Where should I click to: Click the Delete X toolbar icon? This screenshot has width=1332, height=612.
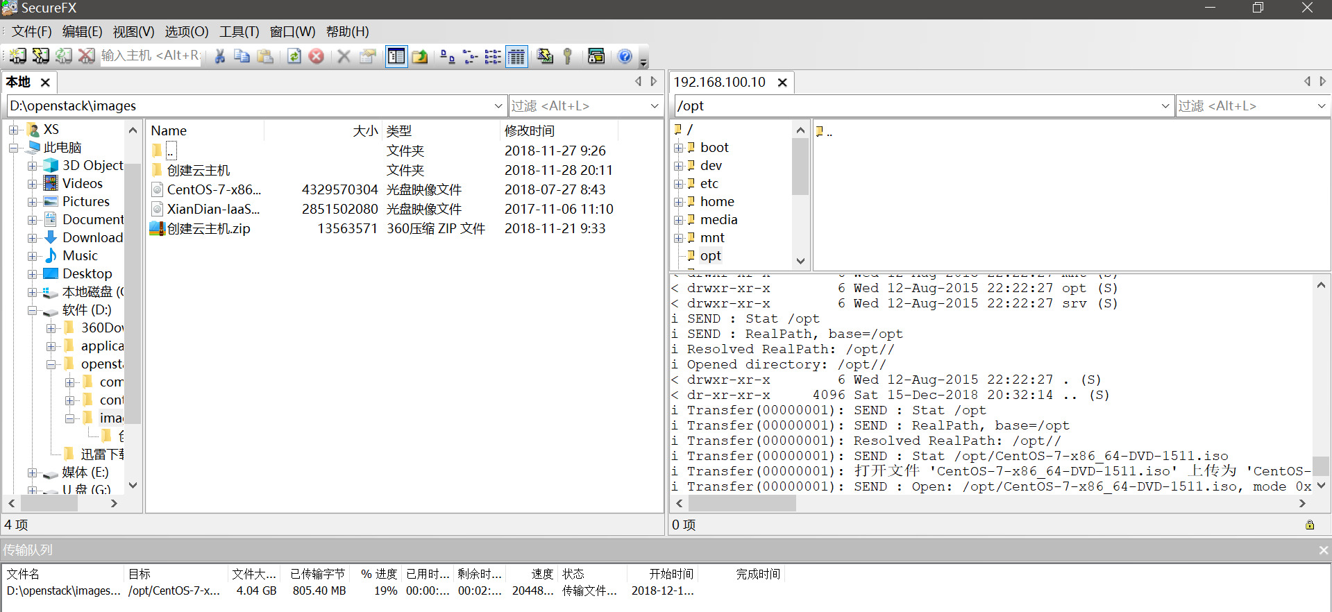(x=344, y=56)
